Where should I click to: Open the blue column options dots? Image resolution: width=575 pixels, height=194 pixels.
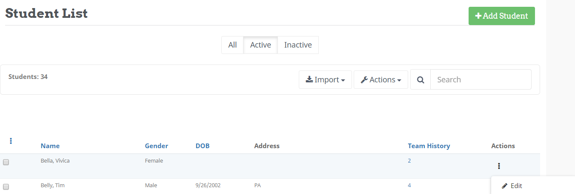coord(11,141)
